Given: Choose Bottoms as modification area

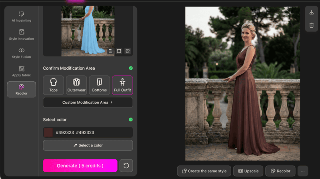Looking at the screenshot, I should tap(99, 85).
